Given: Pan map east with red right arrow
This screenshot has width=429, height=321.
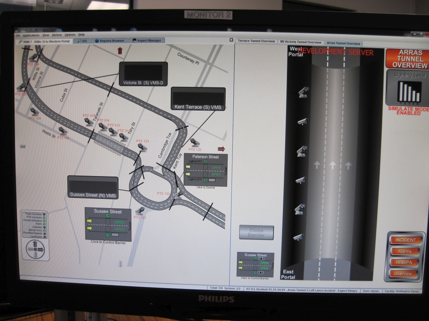Looking at the screenshot, I should pos(221,149).
